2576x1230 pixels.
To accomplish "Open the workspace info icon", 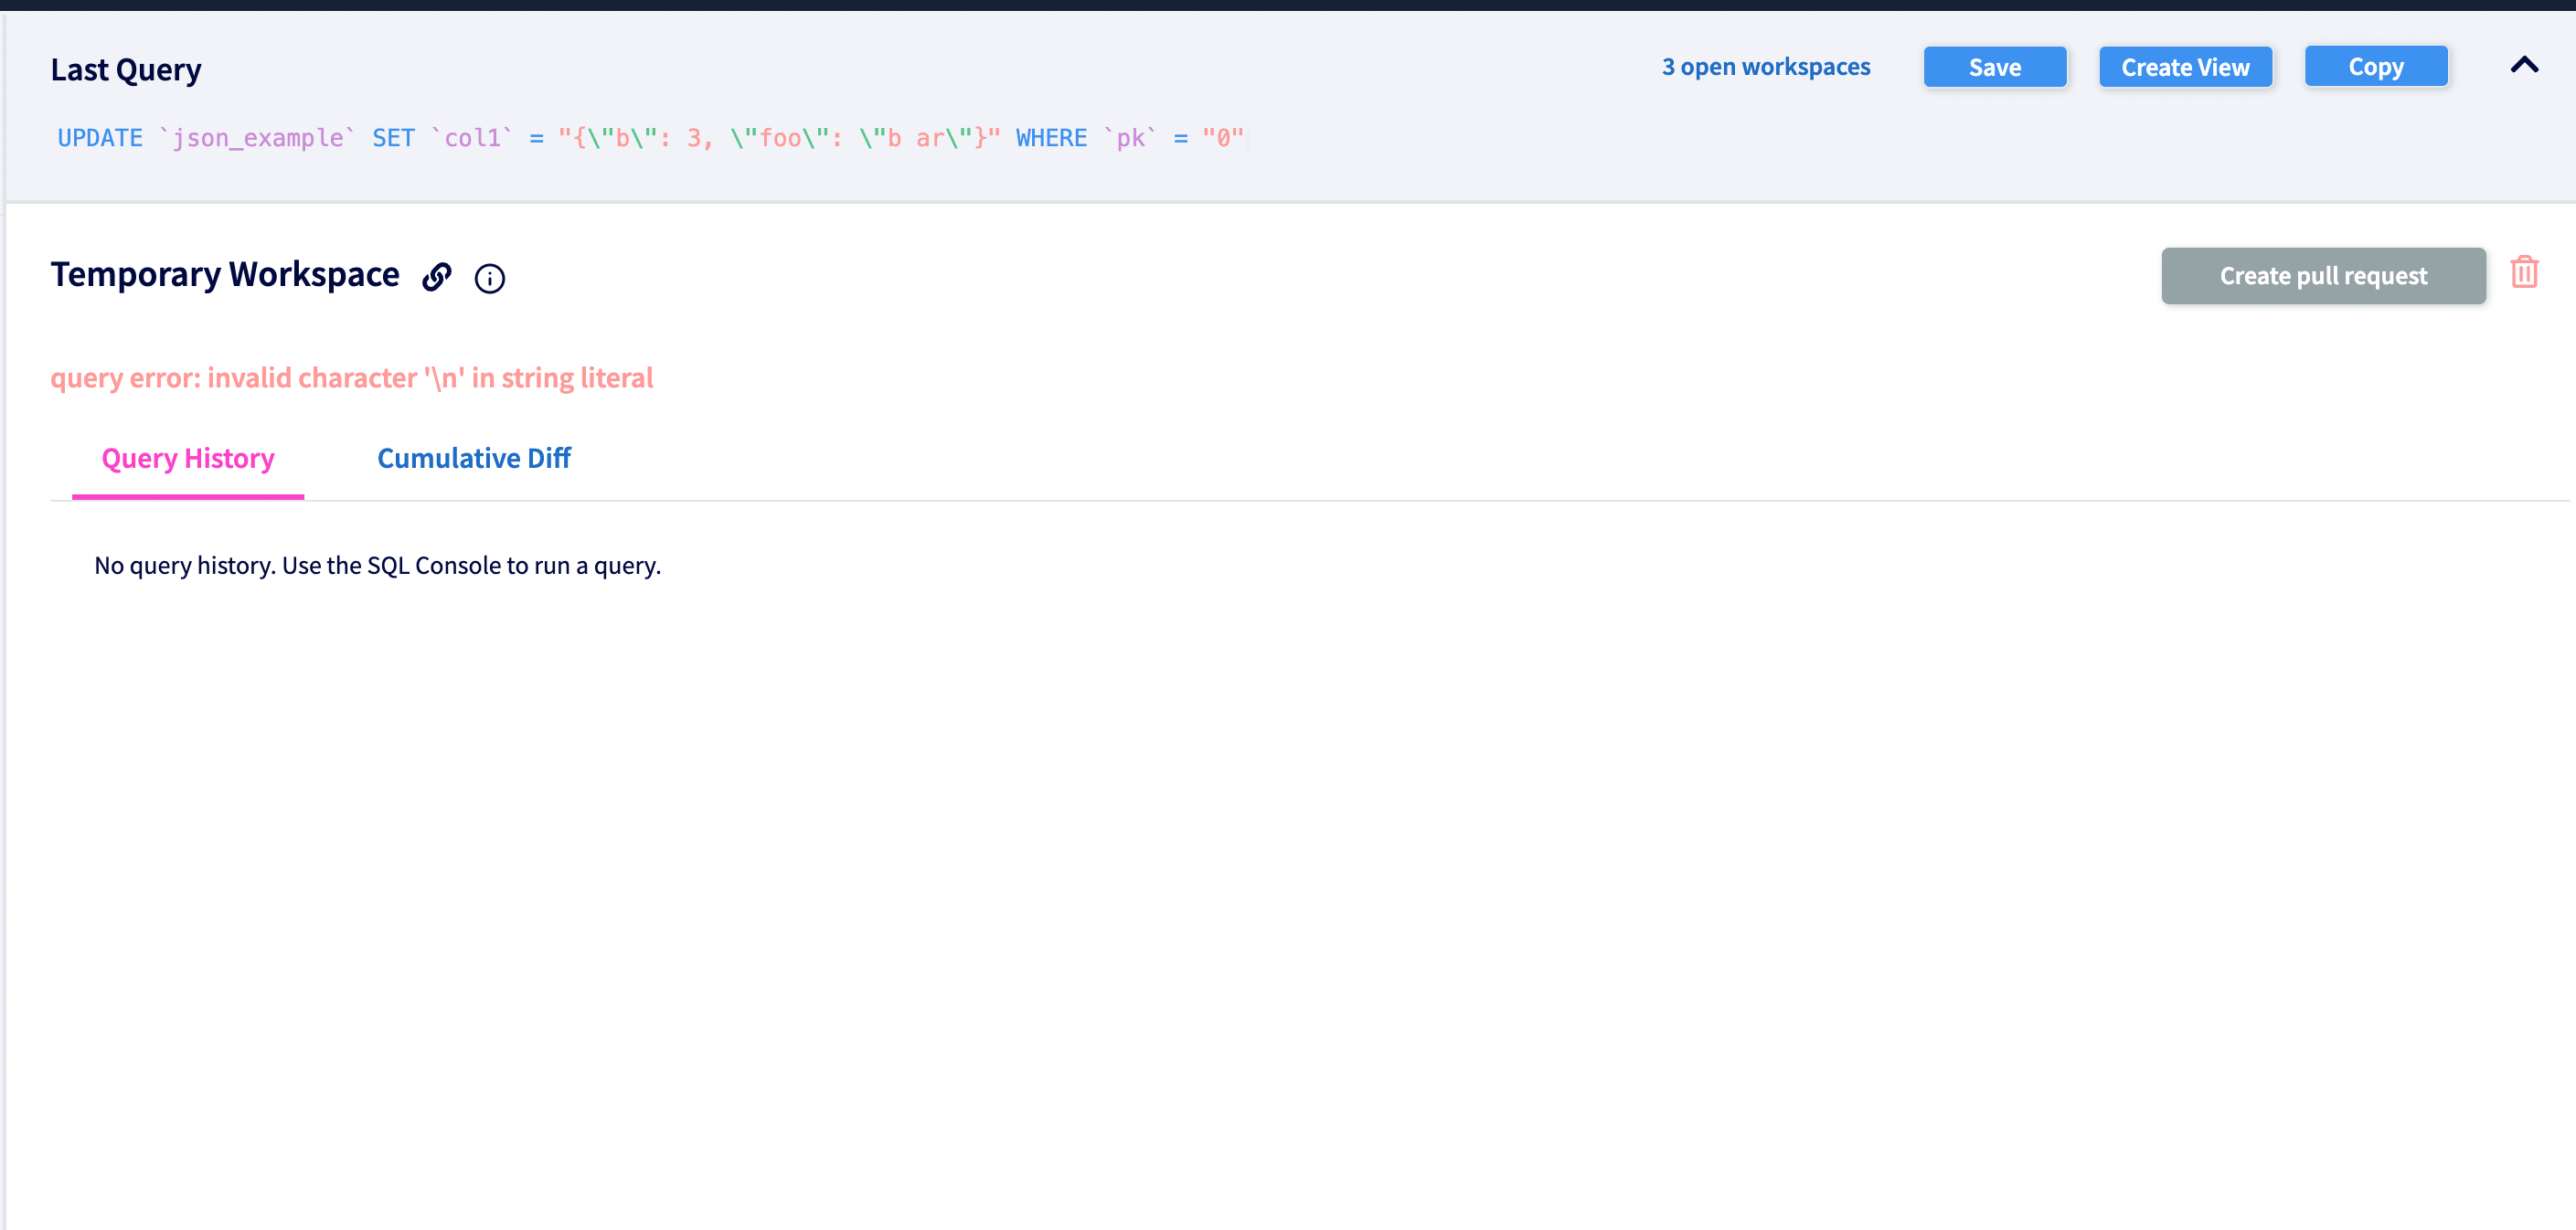I will [x=489, y=278].
